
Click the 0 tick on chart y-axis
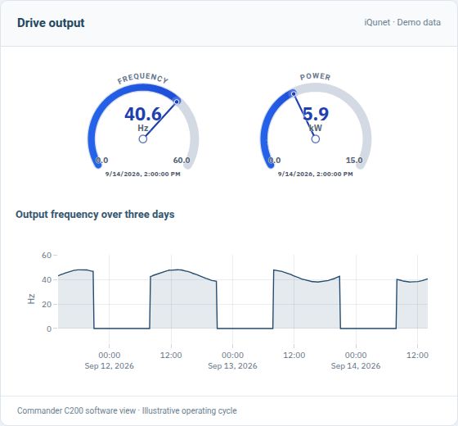(49, 329)
